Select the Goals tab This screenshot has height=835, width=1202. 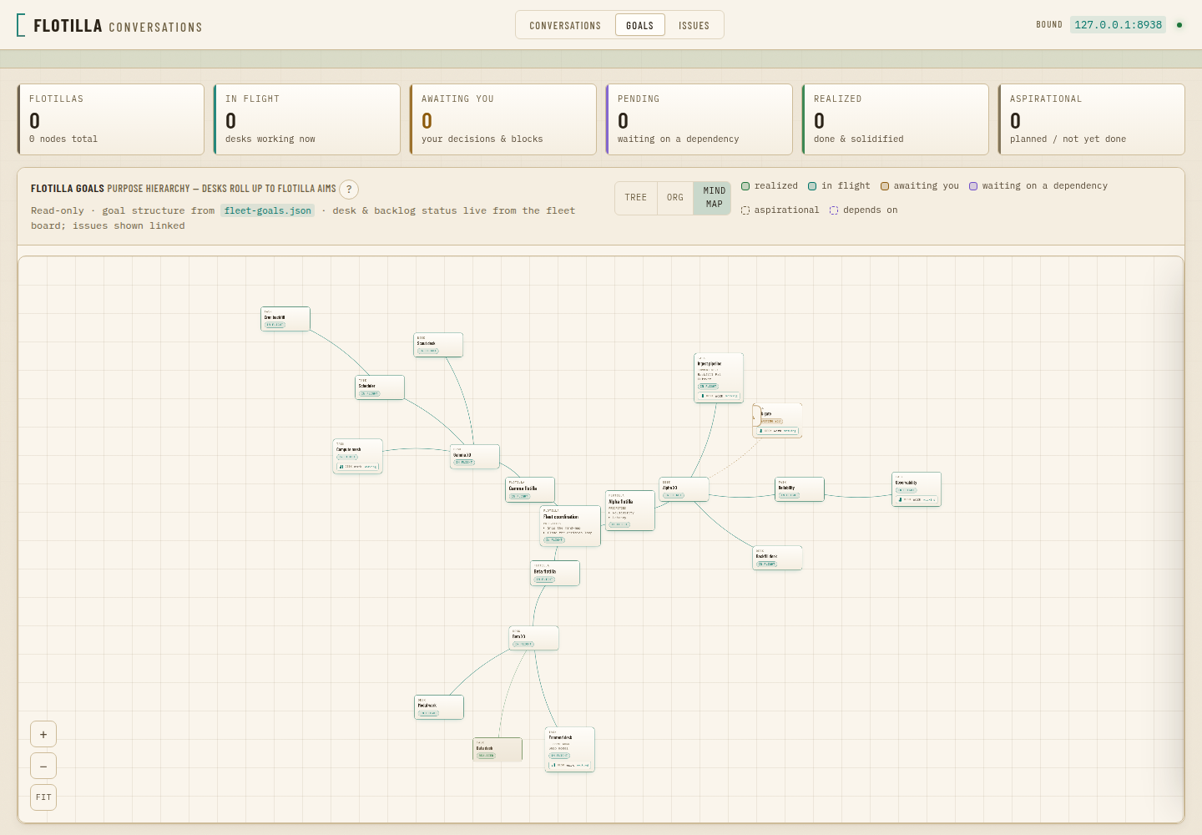(x=640, y=26)
